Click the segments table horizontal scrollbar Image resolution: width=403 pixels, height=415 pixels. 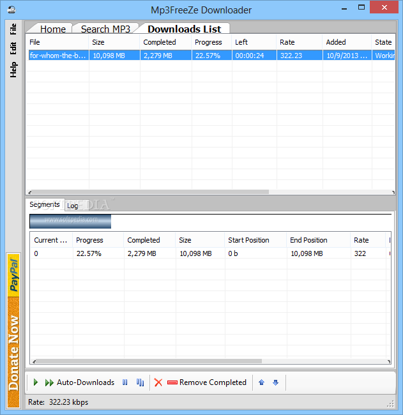(x=149, y=361)
